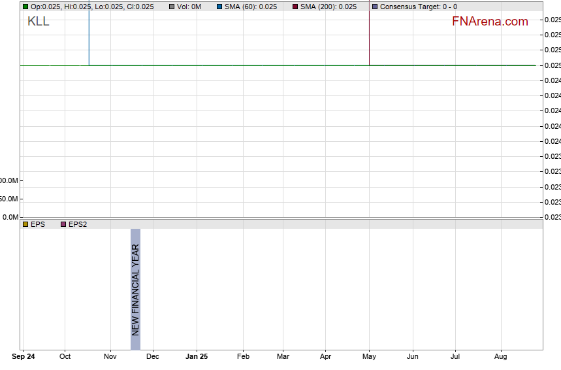Click the blue SMA (60) legend swatch

219,7
